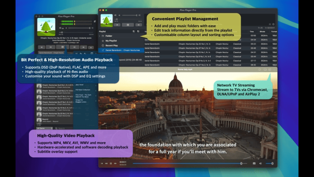Mute the video with speaker icon
This screenshot has width=314, height=177.
click(260, 163)
